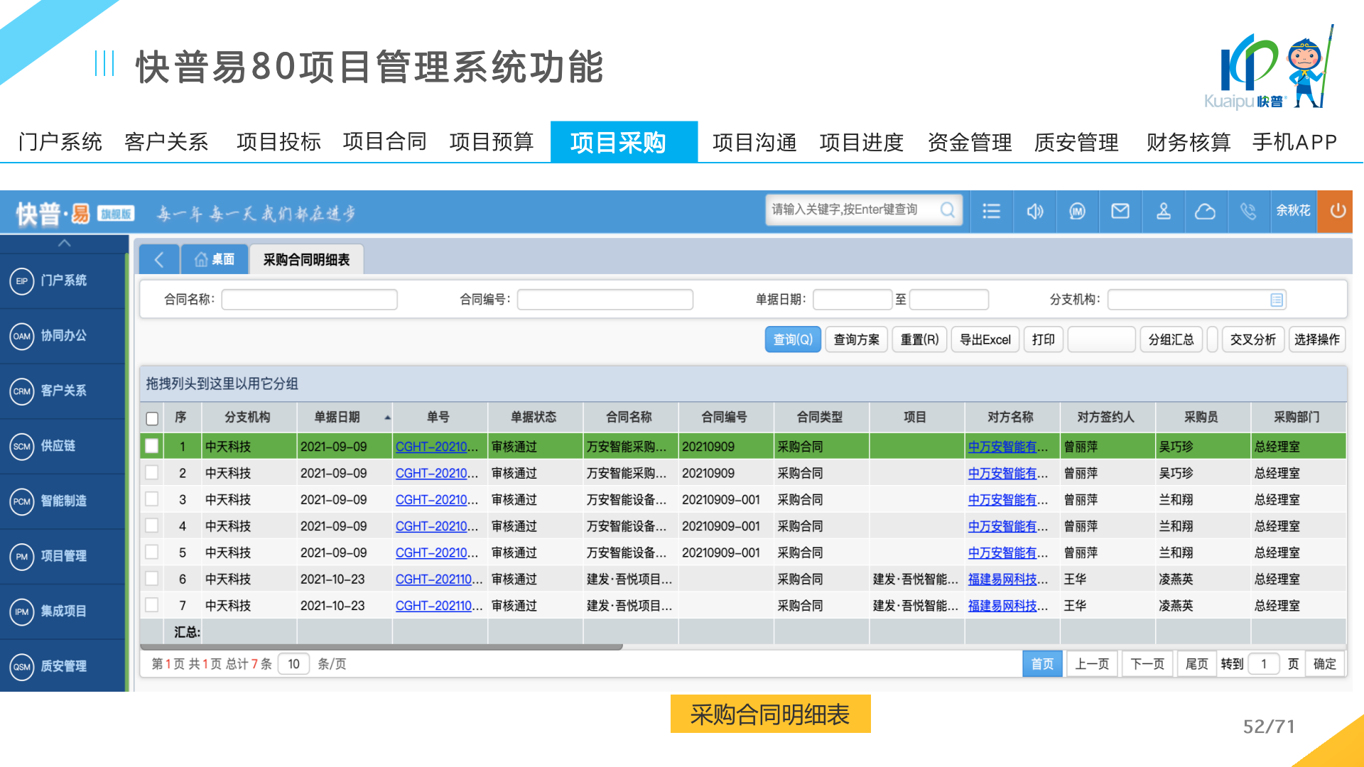The height and width of the screenshot is (767, 1364).
Task: Click the user profile icon
Action: [1164, 211]
